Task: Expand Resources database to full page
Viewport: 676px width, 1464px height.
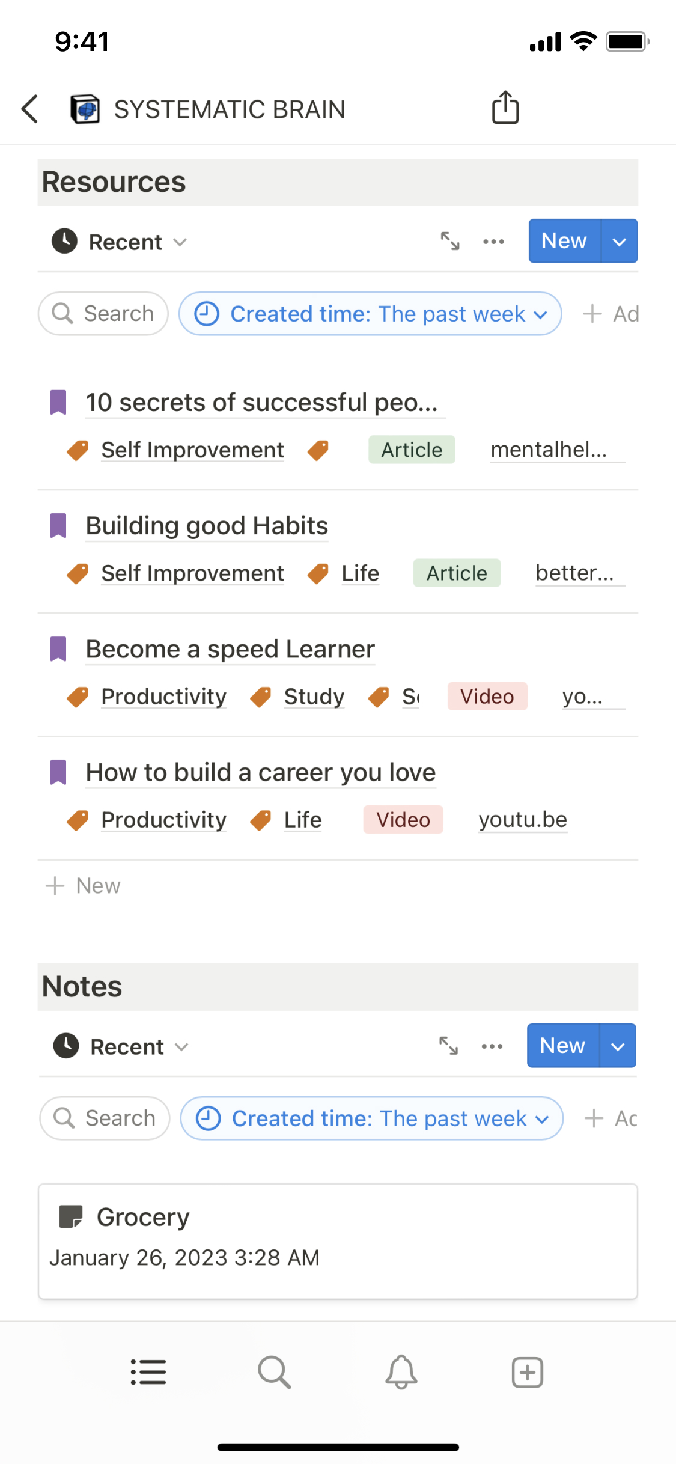Action: click(x=450, y=241)
